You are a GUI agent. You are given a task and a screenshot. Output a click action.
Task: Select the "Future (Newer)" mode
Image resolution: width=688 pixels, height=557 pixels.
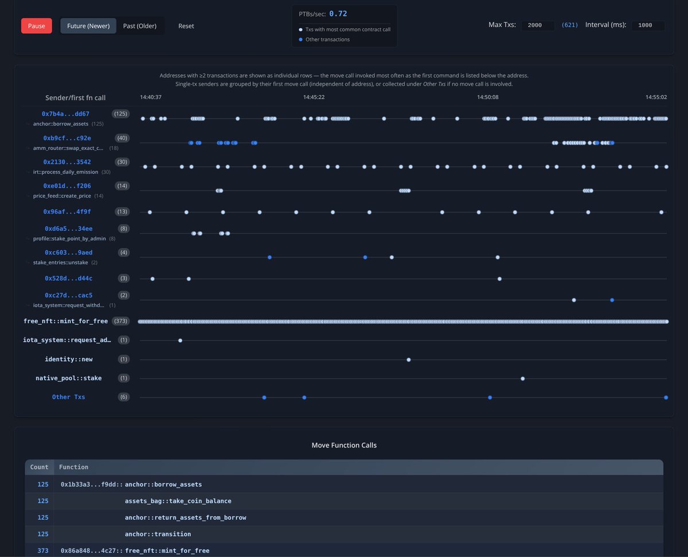(x=88, y=26)
